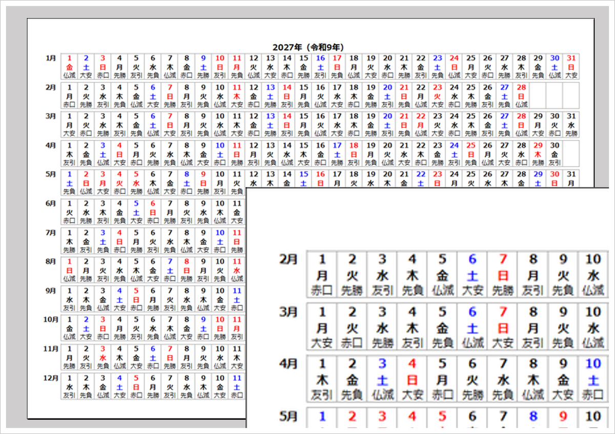Select the 3月 row label on the full-page calendar
This screenshot has width=615, height=434.
click(x=51, y=116)
